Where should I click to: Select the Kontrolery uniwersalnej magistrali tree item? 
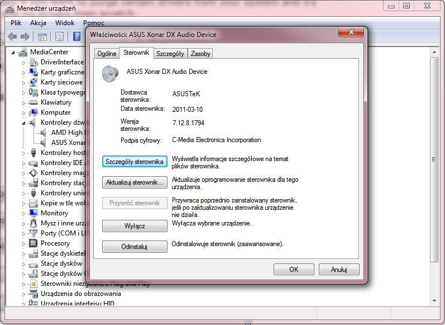click(63, 193)
